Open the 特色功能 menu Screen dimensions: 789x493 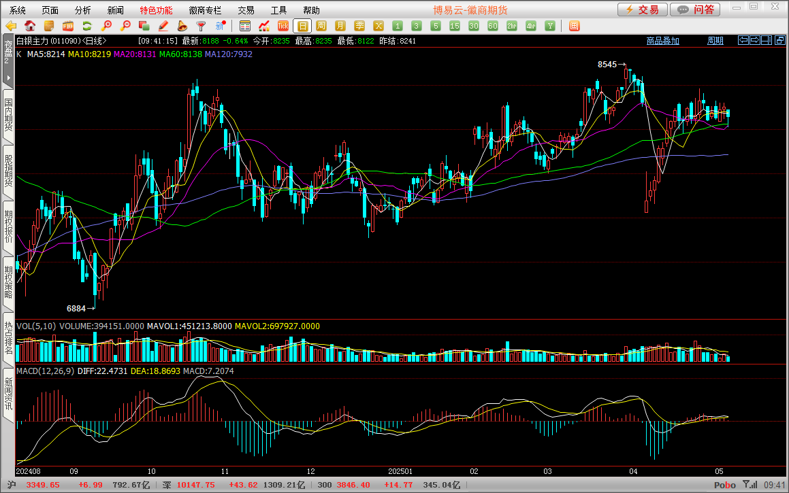pyautogui.click(x=157, y=10)
